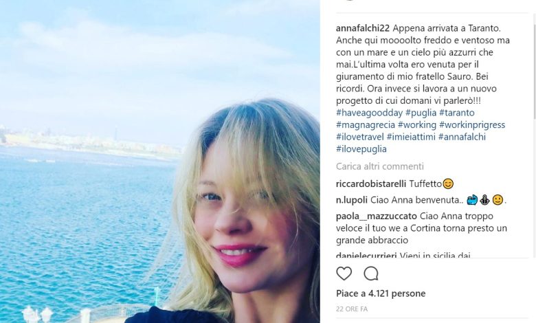Open the #haveagoodday hashtag
Screen dimensions: 536x323
[x=369, y=113]
